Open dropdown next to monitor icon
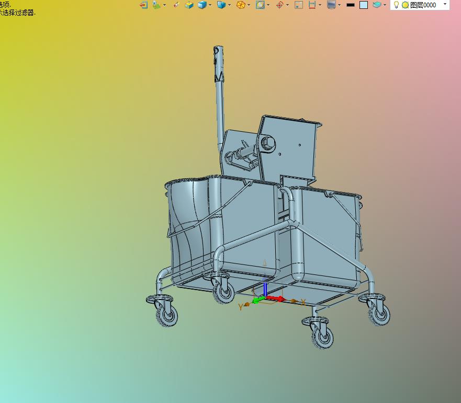461x403 pixels. 339,5
